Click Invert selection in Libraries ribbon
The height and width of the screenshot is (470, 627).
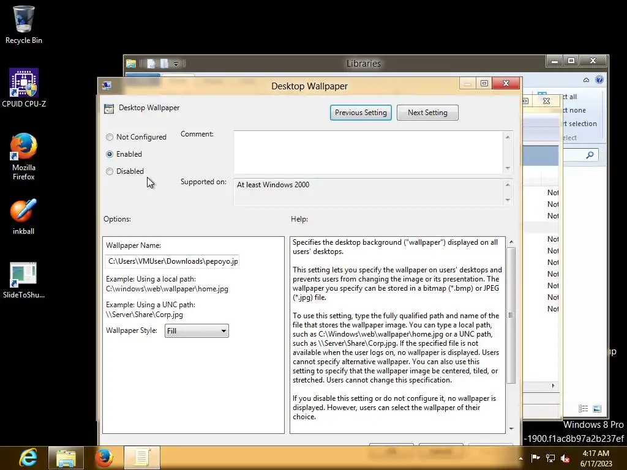(x=580, y=124)
